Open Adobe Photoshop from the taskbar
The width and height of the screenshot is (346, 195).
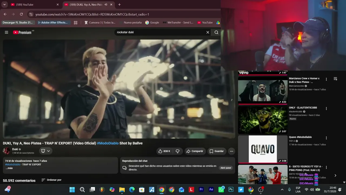click(x=231, y=190)
